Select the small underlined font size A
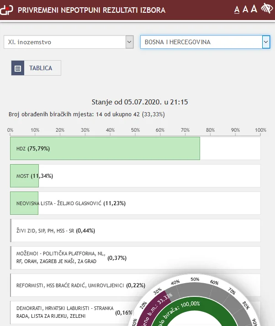 pos(237,10)
